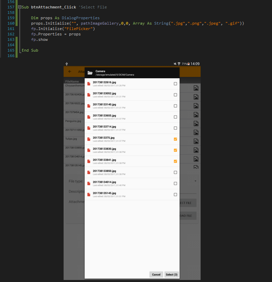Click the Camera folder icon in dialog header

click(90, 73)
